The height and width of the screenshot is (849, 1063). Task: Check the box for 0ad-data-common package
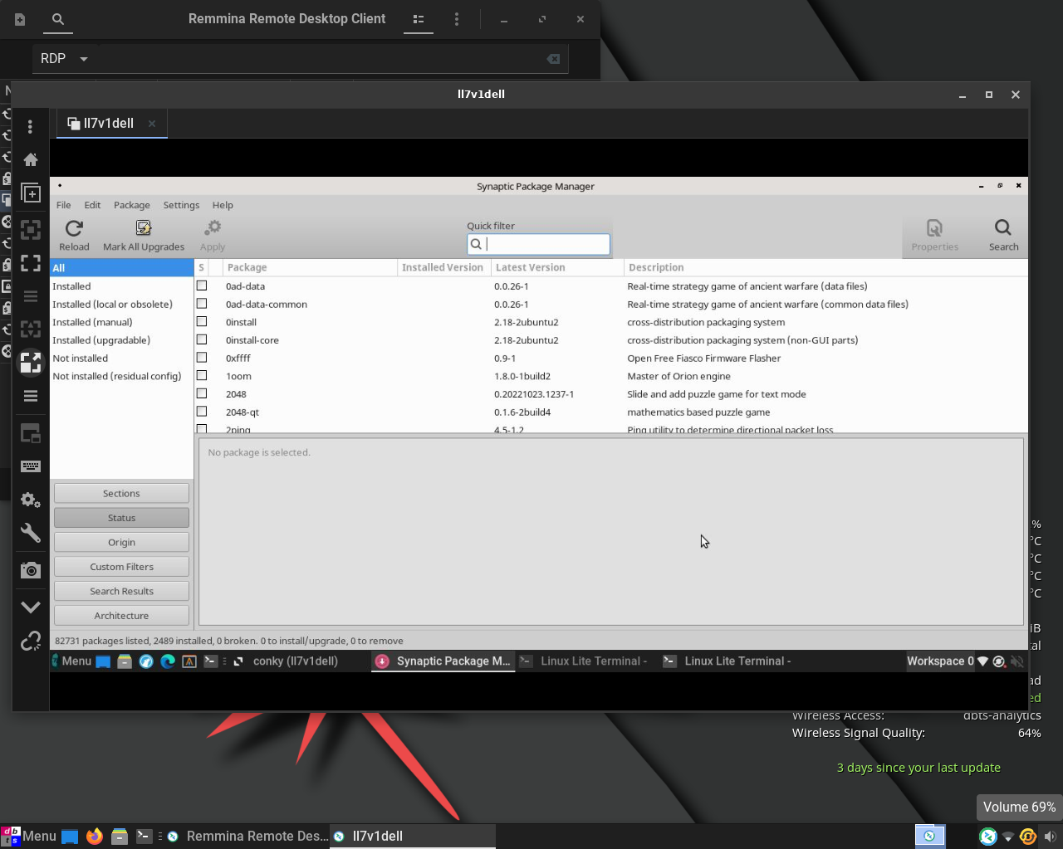202,304
